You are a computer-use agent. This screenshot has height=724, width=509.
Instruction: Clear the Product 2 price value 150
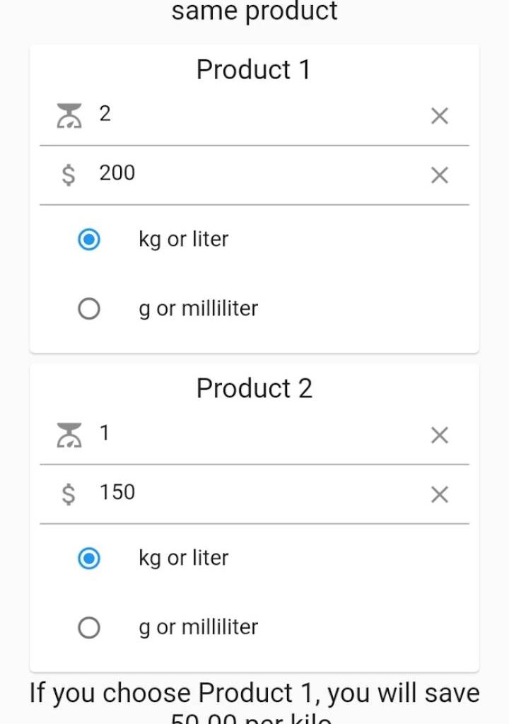point(439,494)
